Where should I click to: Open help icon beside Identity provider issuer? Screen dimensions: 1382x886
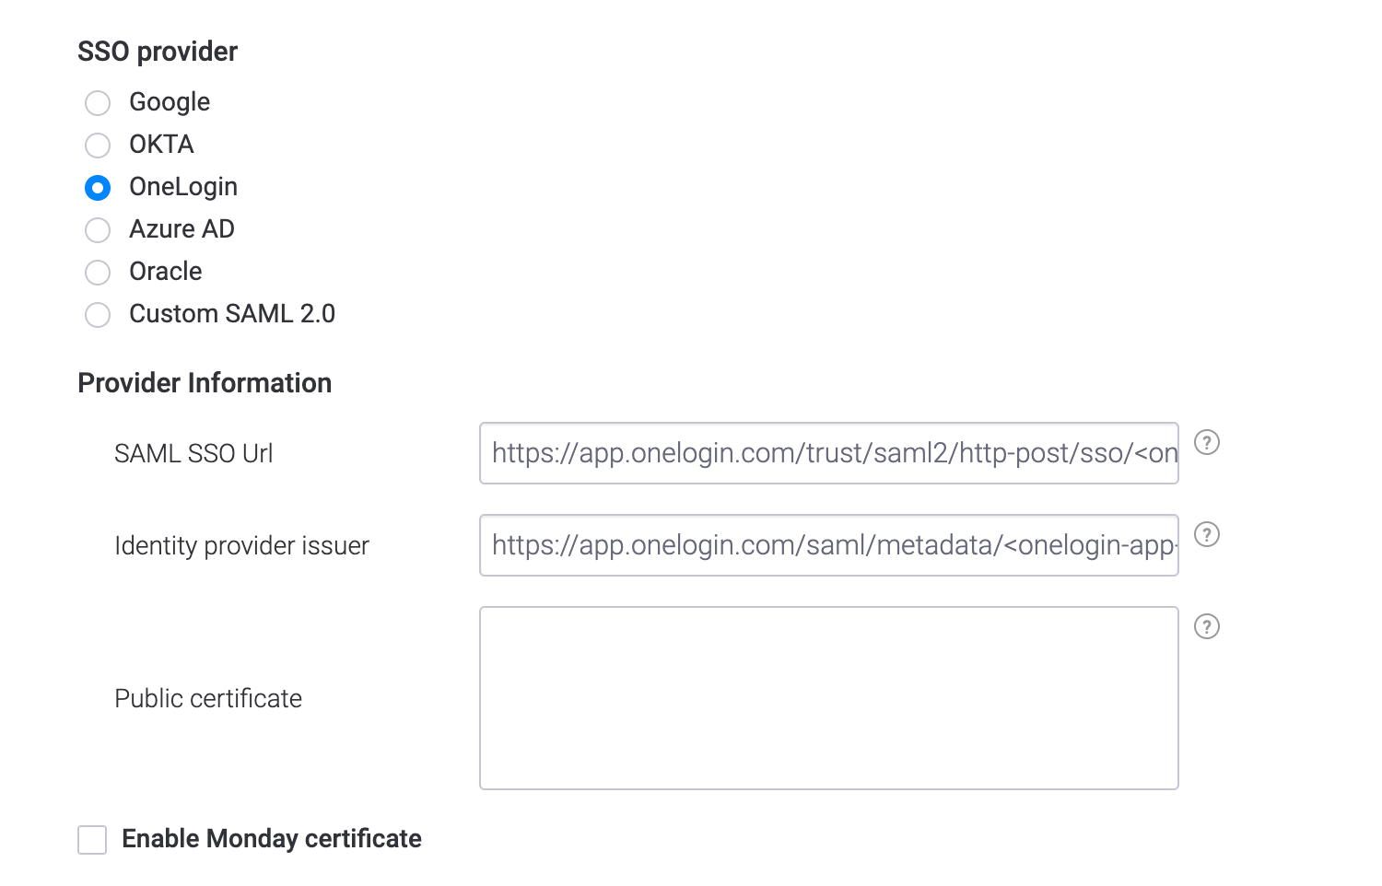[1207, 534]
